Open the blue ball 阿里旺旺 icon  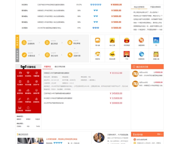click(x=141, y=54)
